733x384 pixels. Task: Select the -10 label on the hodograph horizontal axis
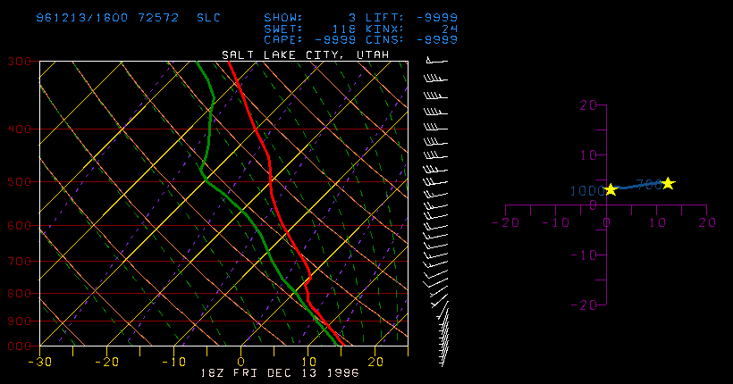(556, 222)
